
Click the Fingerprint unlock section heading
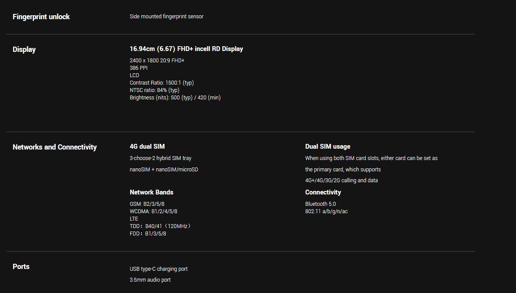pos(41,17)
